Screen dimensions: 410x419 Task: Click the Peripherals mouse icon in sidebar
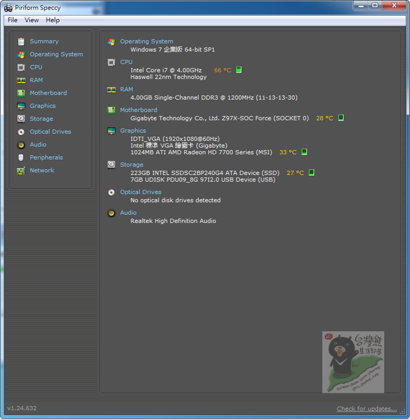(x=21, y=158)
